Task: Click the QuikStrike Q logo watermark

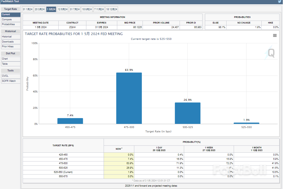Action: 270,53
